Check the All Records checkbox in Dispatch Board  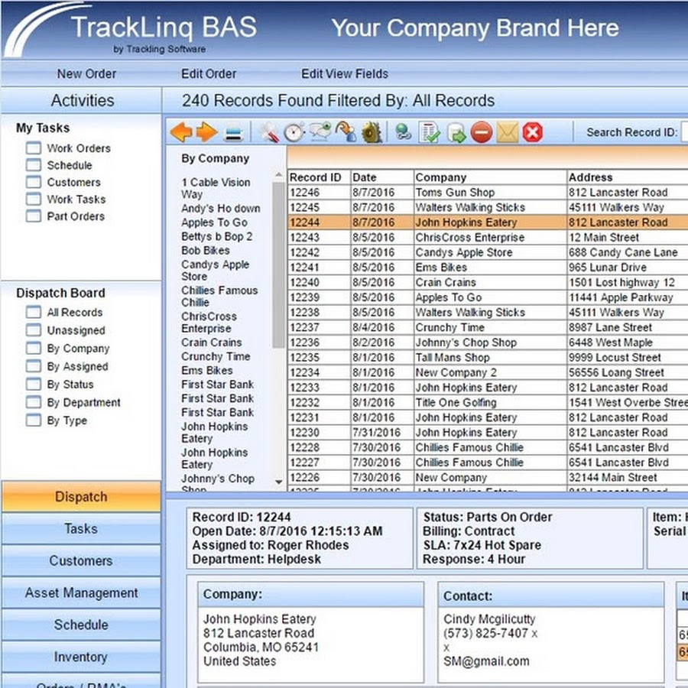tap(34, 312)
